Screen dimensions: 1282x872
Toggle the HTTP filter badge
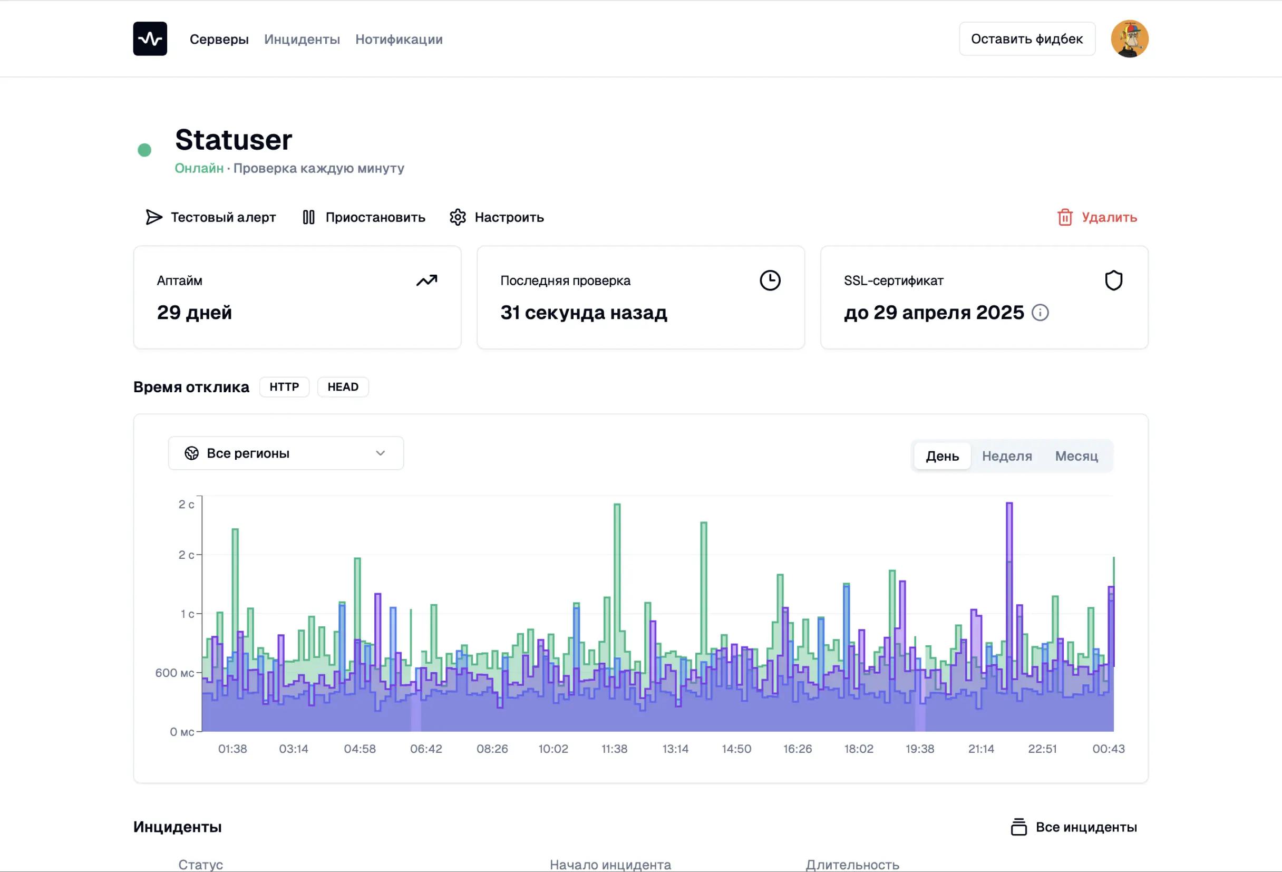pos(284,386)
